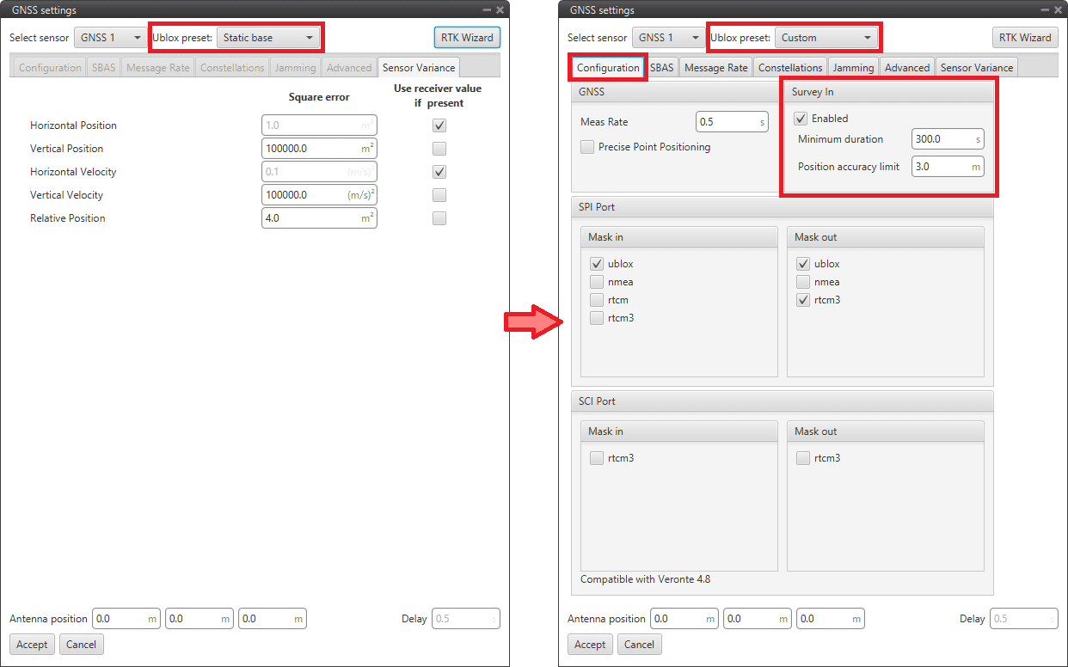Open Ublox preset dropdown showing Static base

tap(267, 38)
